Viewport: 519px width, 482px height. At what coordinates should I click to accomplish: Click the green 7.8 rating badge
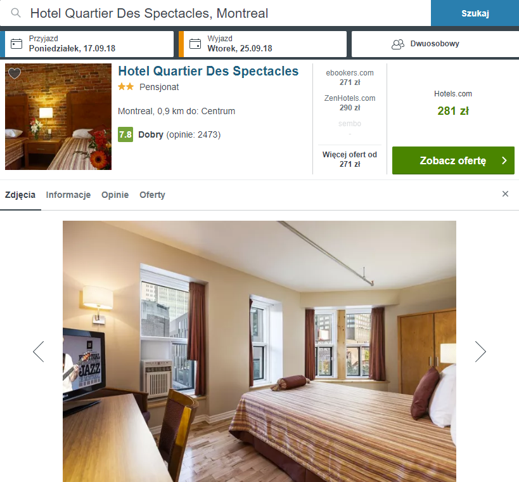125,134
